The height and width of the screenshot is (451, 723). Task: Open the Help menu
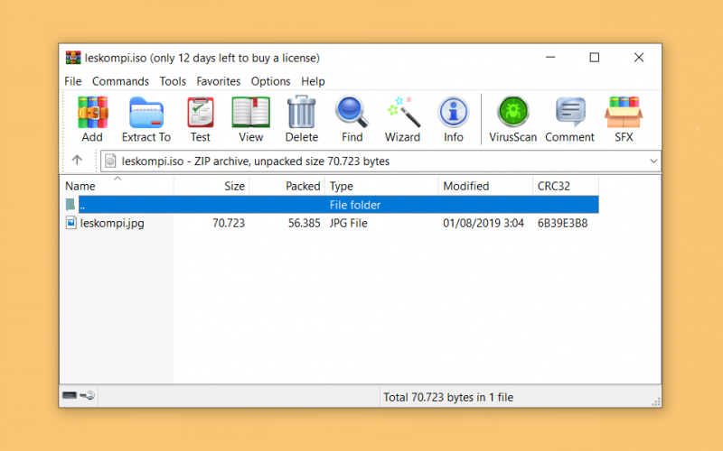click(313, 81)
